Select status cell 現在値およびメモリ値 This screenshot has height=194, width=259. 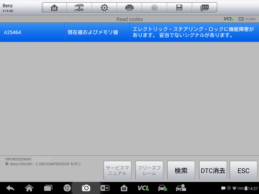pyautogui.click(x=97, y=32)
